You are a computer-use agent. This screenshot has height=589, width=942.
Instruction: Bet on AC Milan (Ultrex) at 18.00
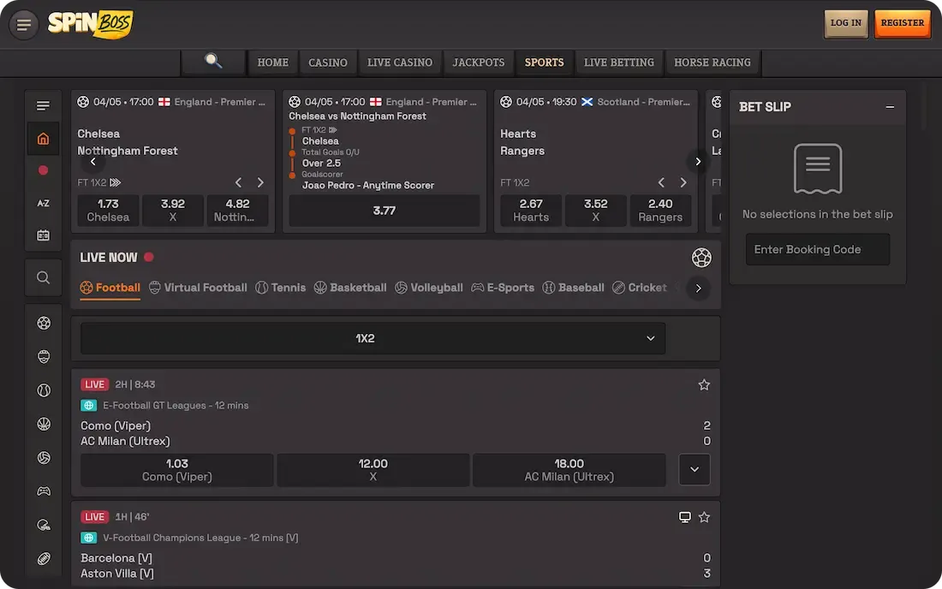tap(569, 469)
